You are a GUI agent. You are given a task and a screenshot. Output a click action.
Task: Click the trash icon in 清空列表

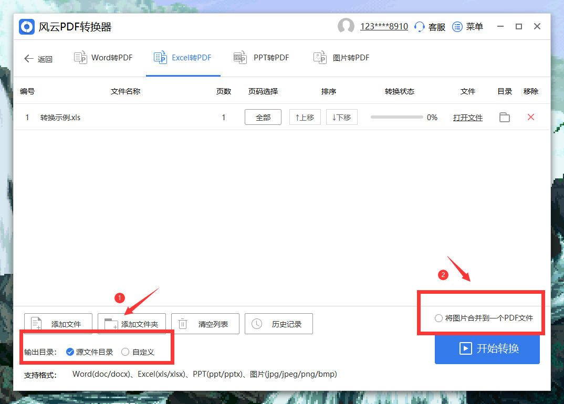(x=183, y=324)
